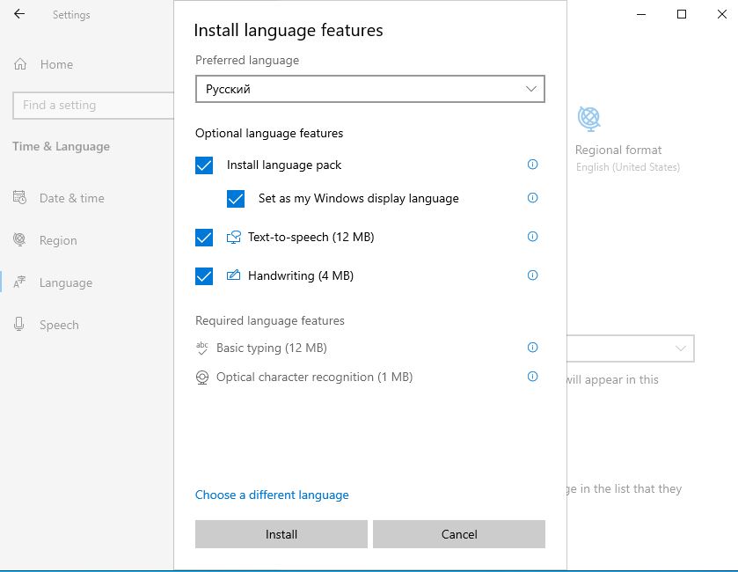Expand the Preferred language dropdown
Screen dimensions: 738x572
370,89
